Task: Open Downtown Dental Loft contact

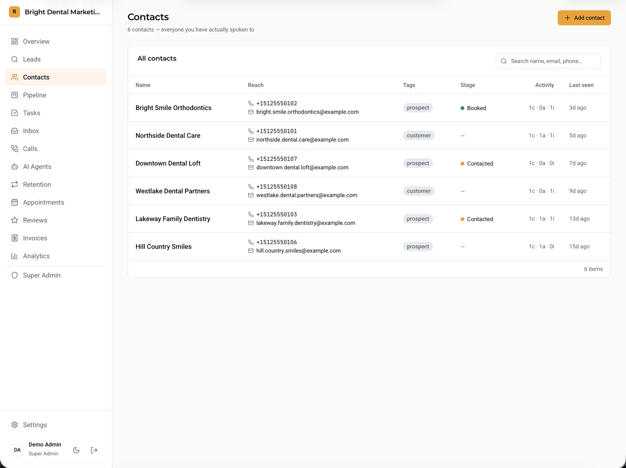Action: (168, 163)
